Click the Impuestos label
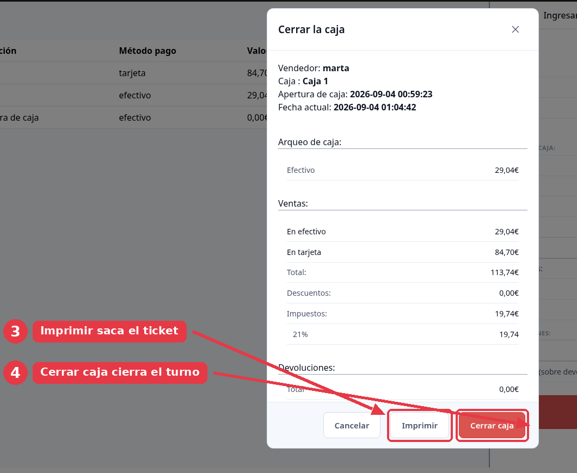Viewport: 577px width, 473px height. pyautogui.click(x=307, y=314)
